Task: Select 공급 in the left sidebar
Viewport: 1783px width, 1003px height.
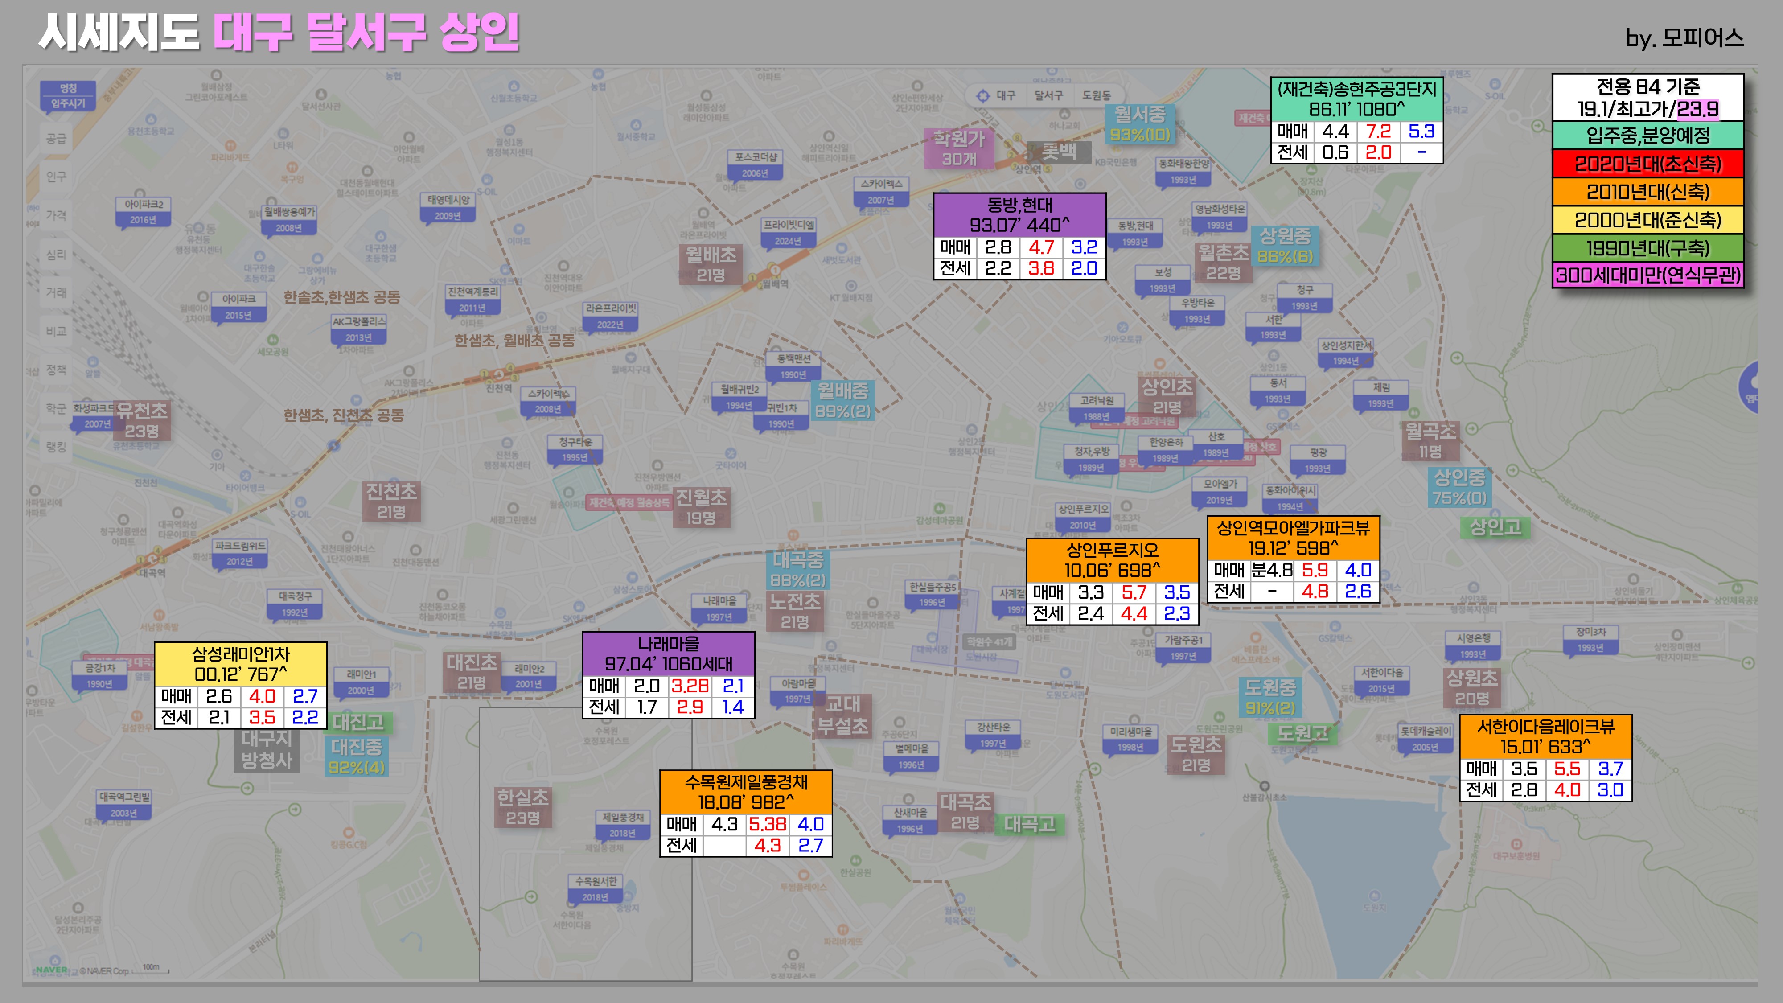Action: [x=56, y=139]
